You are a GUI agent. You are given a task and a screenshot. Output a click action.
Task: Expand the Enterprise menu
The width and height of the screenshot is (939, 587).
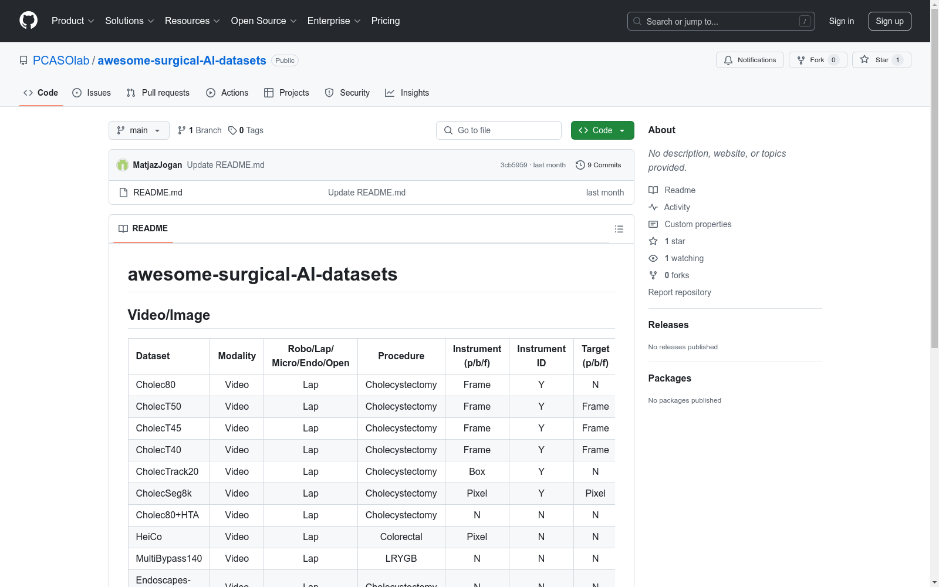334,21
